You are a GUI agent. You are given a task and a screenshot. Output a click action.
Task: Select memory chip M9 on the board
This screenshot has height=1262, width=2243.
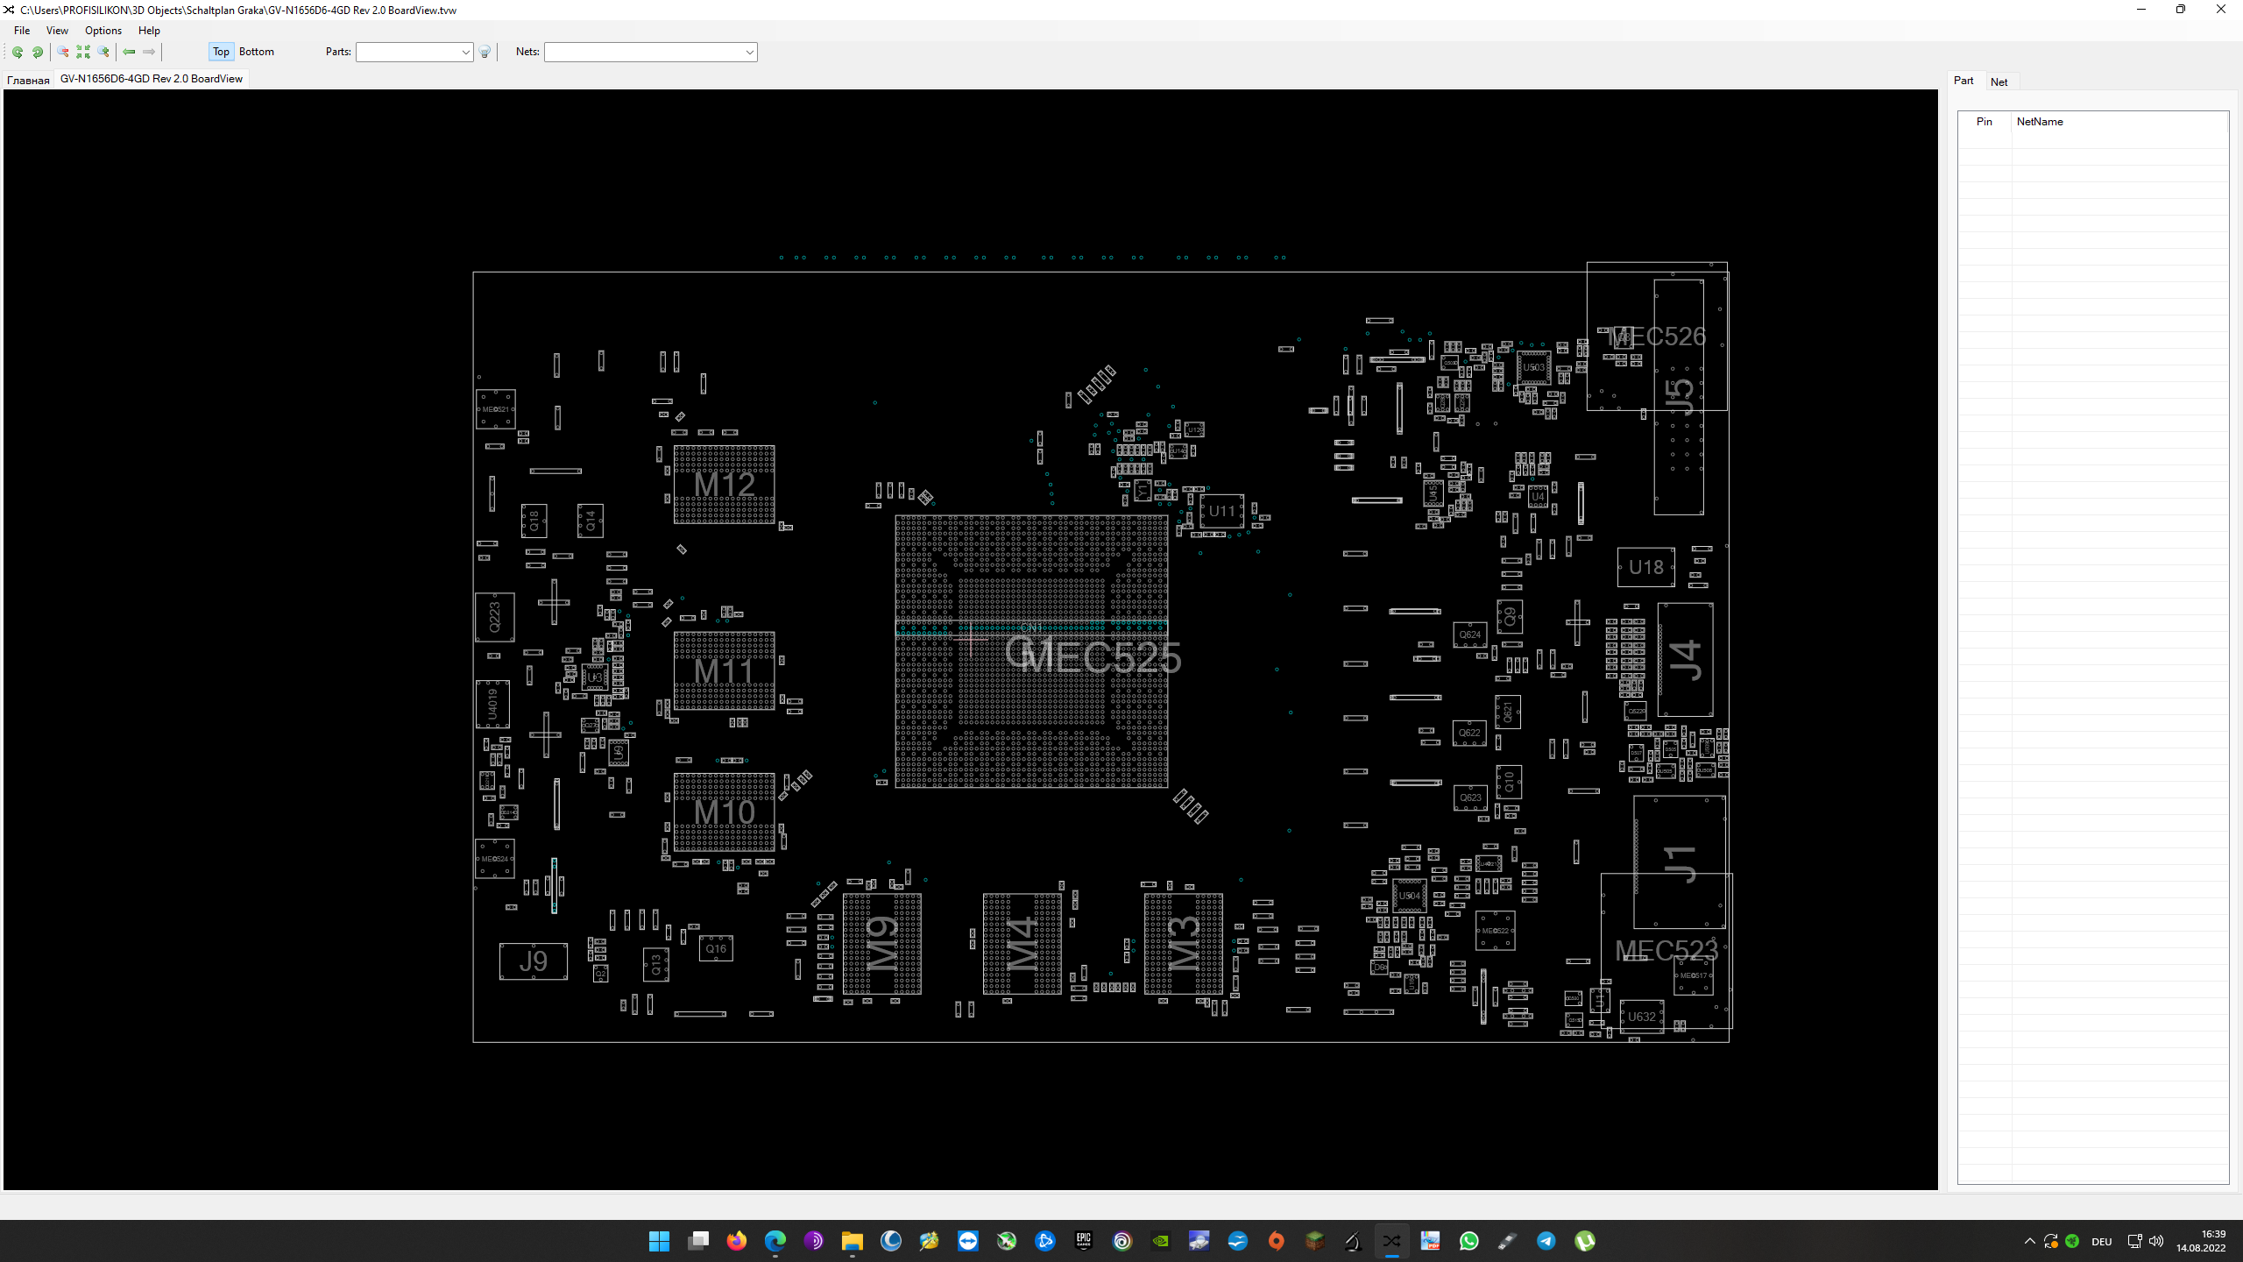[x=881, y=944]
